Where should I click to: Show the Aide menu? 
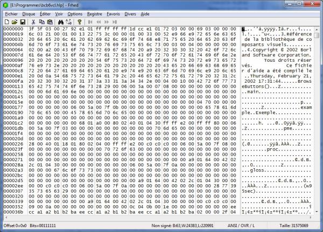145,13
